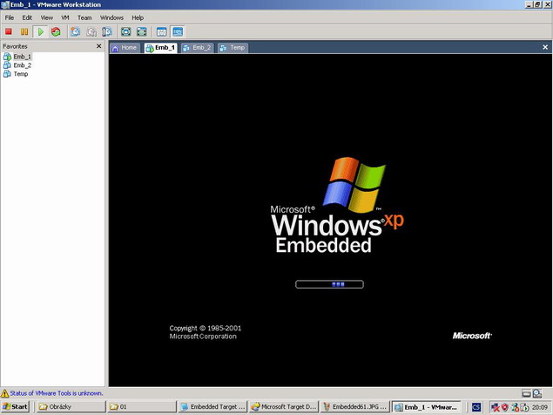Open the 01 folder taskbar button
553x415 pixels.
coord(141,407)
